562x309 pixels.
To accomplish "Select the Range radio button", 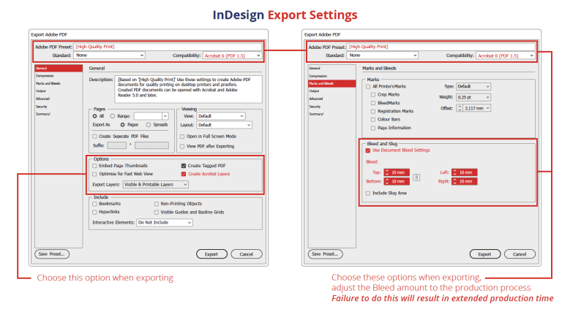I will tap(113, 116).
